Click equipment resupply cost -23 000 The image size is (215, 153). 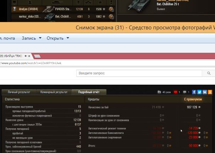(x=193, y=137)
